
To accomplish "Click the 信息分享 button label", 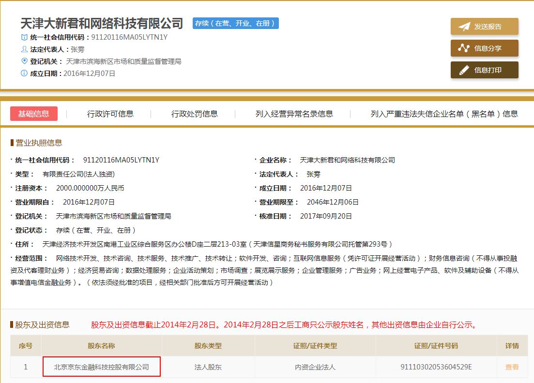I will [x=488, y=48].
